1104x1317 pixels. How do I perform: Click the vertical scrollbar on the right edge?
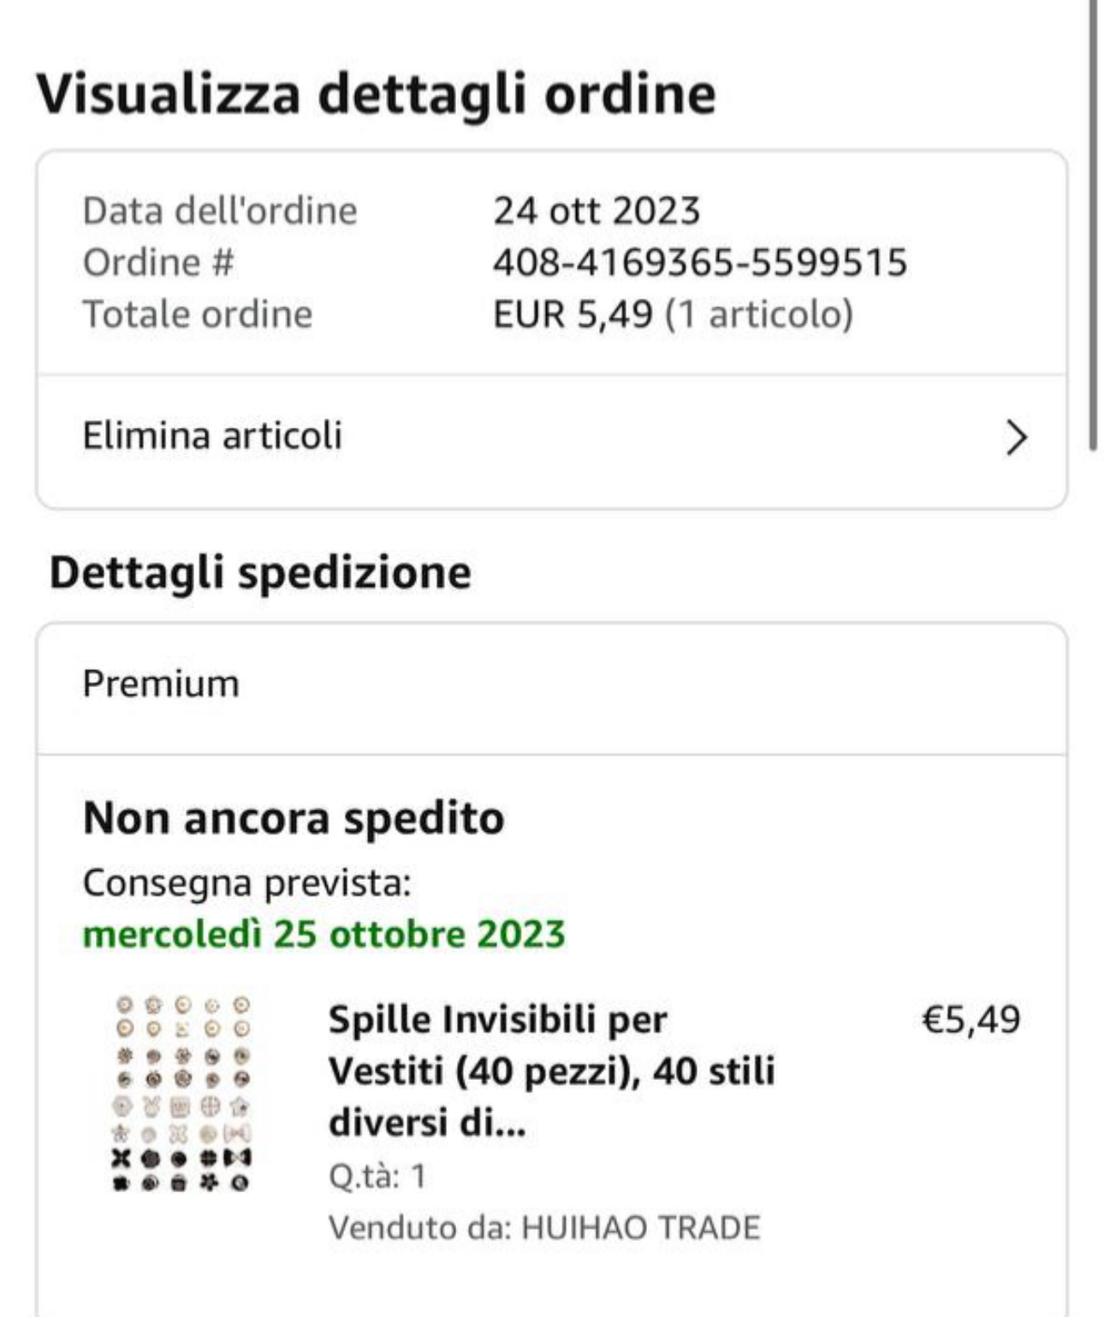tap(1093, 222)
